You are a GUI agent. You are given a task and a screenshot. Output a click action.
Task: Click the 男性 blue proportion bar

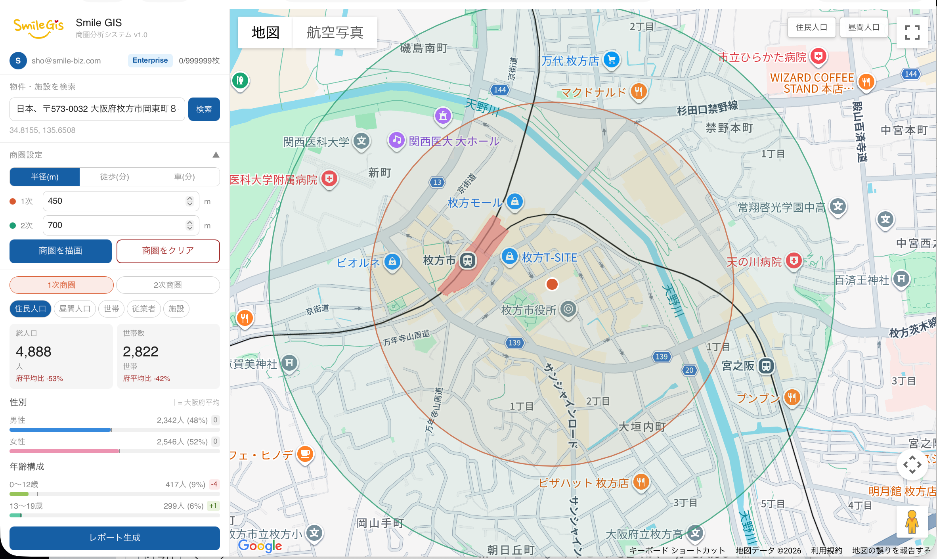point(60,430)
